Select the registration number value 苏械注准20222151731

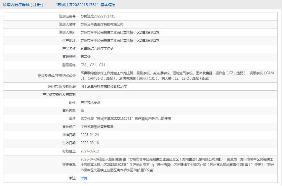coord(98,16)
